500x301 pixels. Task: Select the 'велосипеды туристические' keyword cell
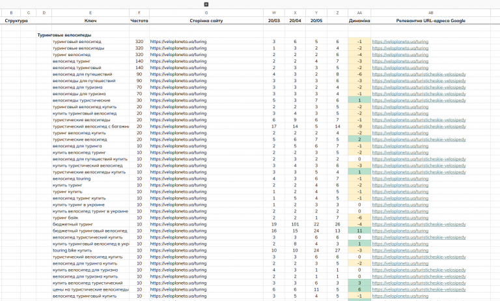tap(90, 100)
